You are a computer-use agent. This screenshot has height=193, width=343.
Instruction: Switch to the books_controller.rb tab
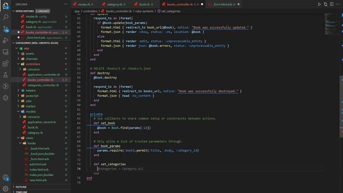click(x=183, y=4)
